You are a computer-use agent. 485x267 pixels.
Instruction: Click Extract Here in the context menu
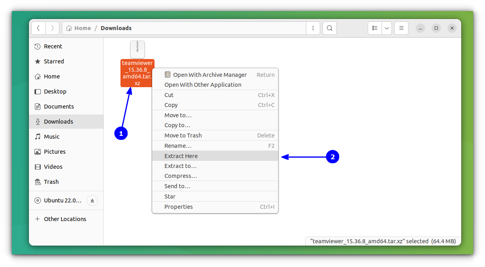[x=215, y=156]
